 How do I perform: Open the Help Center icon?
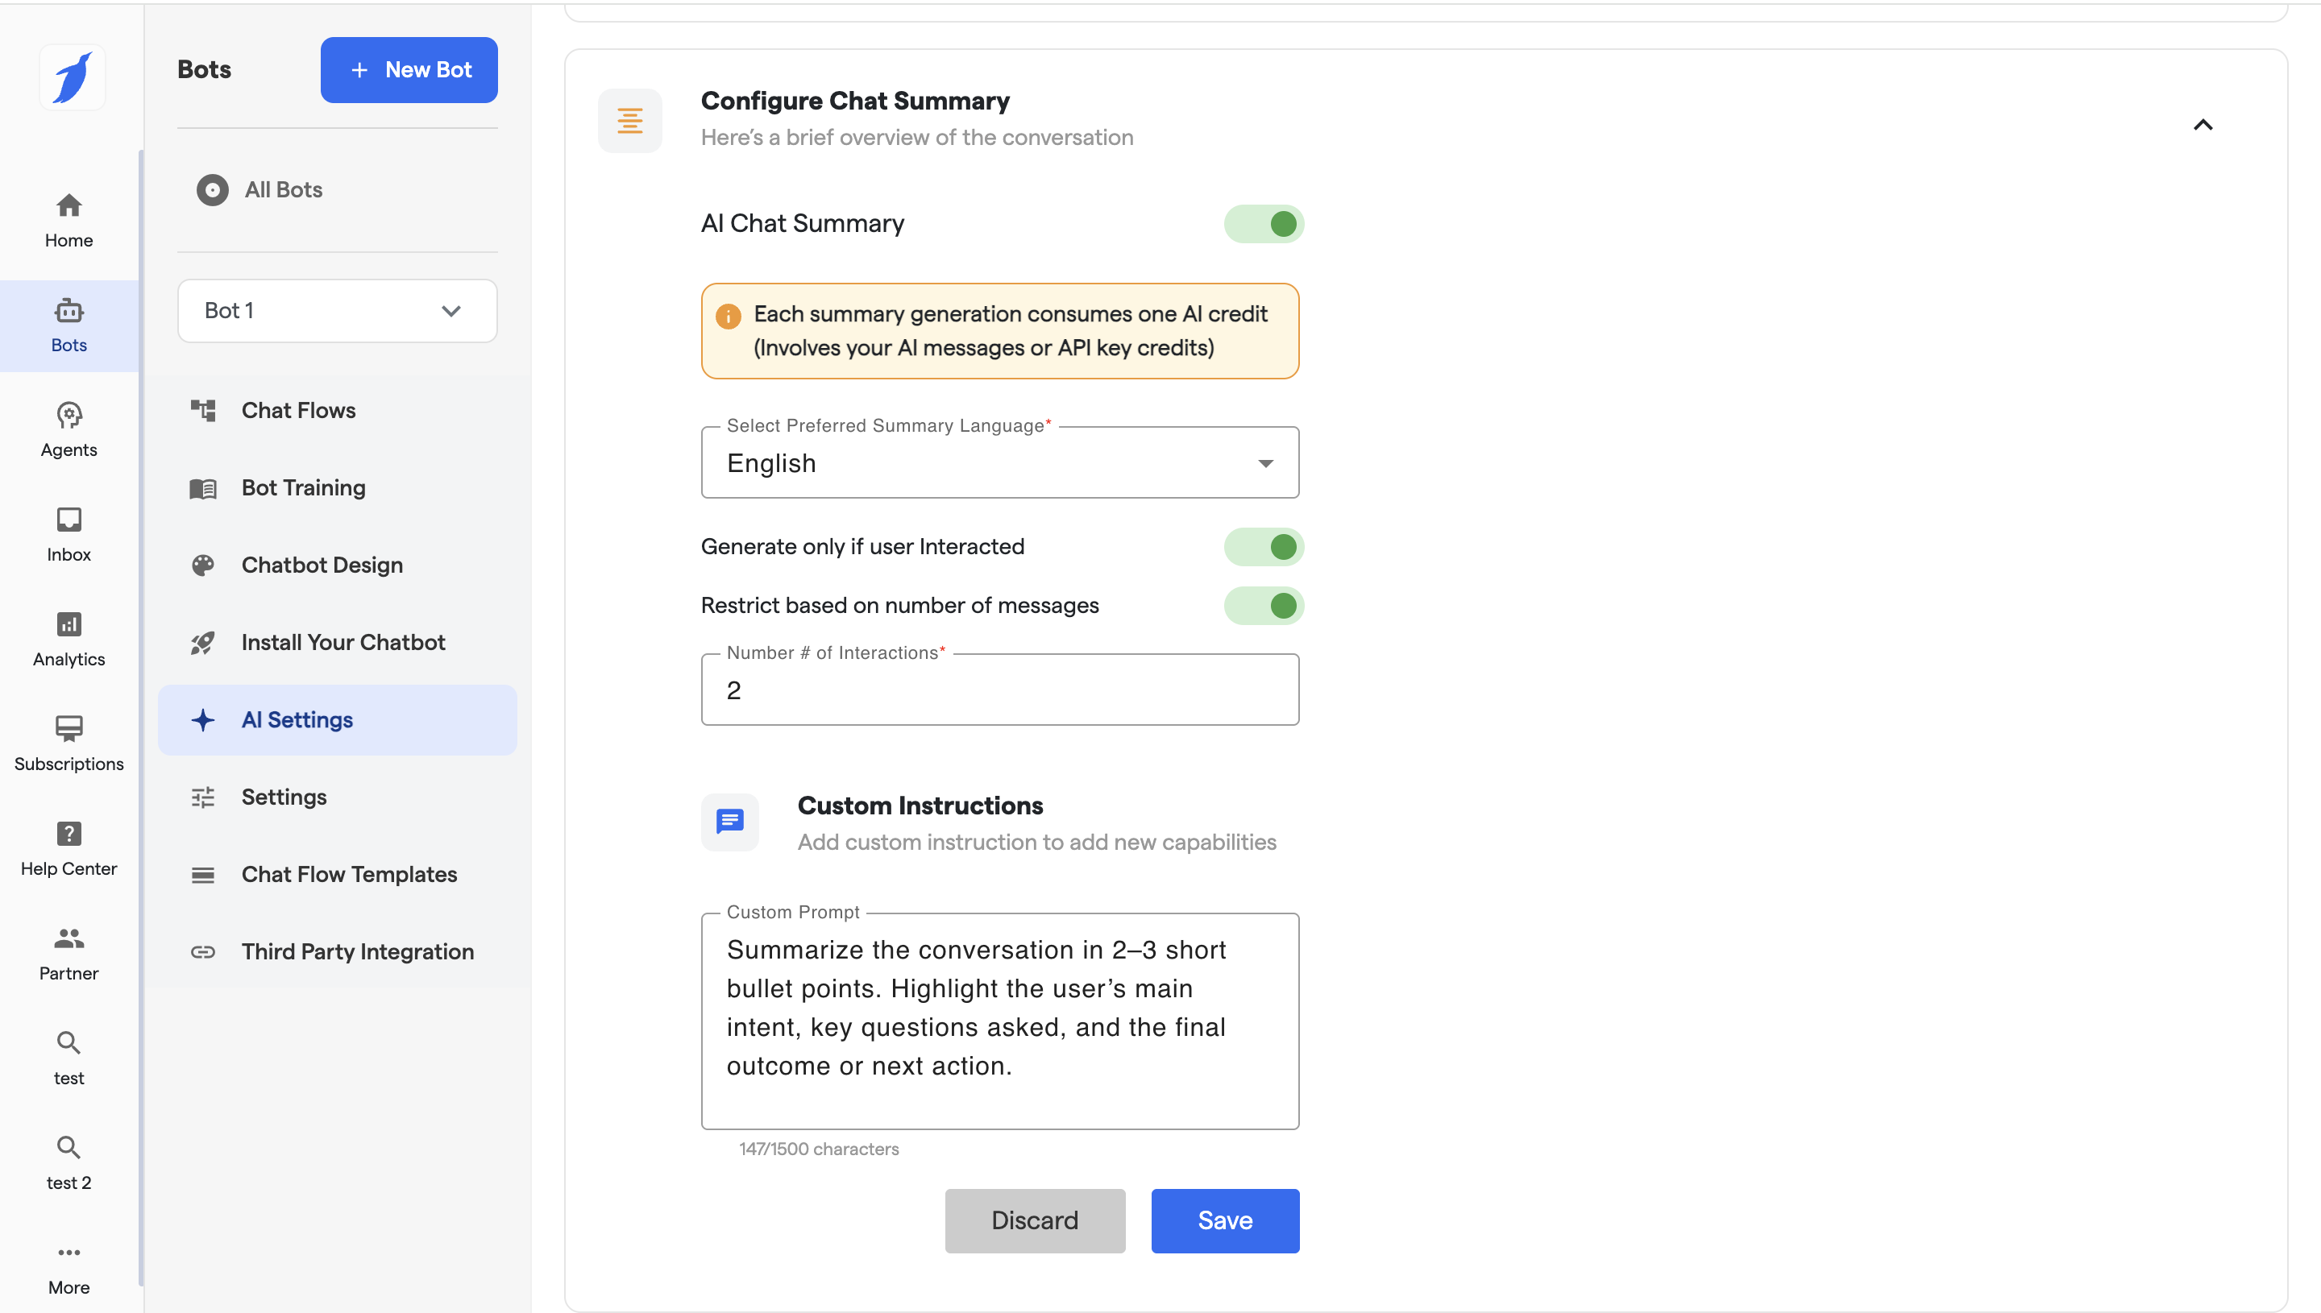click(69, 833)
